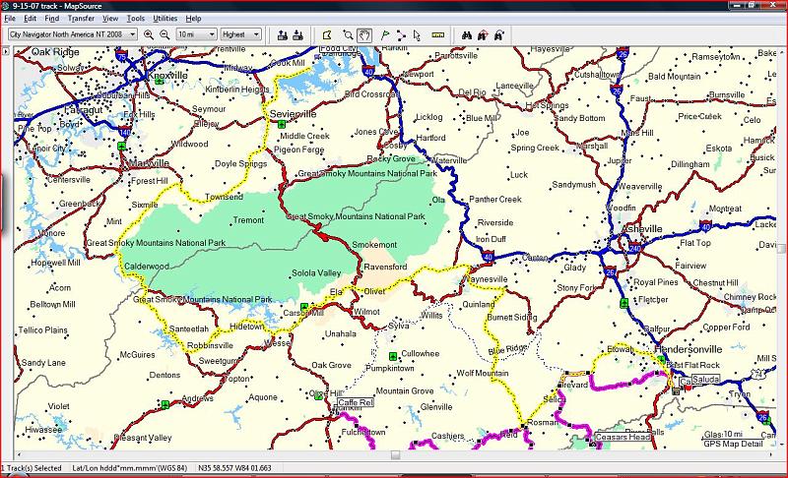788x478 pixels.
Task: Click the zoom out magnifier icon
Action: click(164, 35)
